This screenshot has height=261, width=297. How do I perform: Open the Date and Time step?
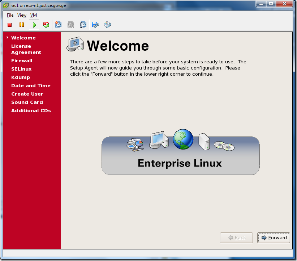(x=31, y=85)
